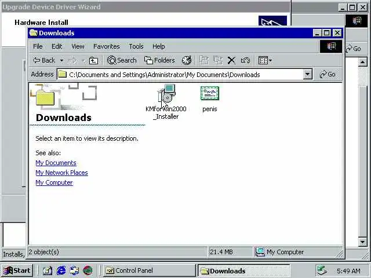Screen dimensions: 371x278
Task: Click Go in Downloads address bar
Action: coord(328,75)
